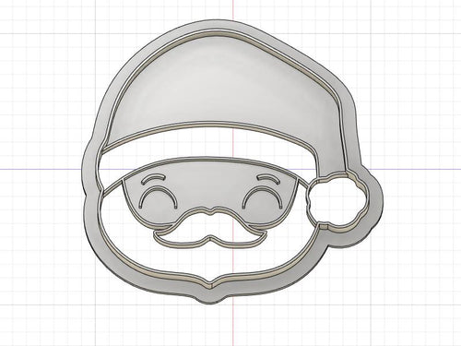The image size is (461, 346).
Task: Select the left eyebrow arc
Action: [x=153, y=179]
